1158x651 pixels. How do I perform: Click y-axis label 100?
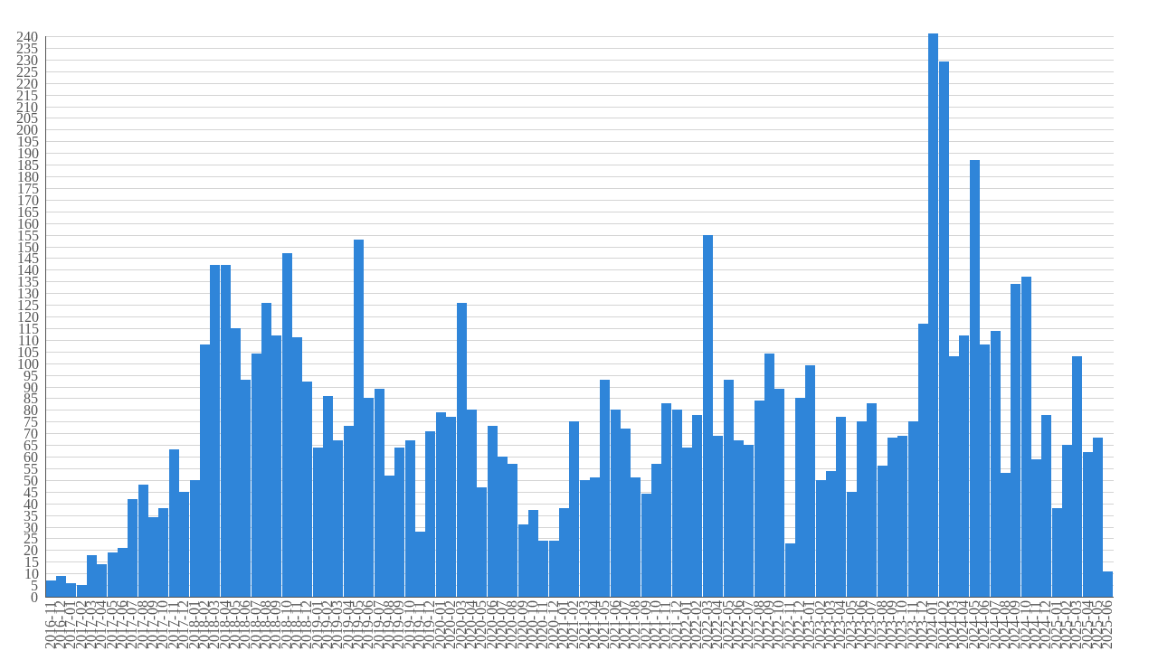(27, 363)
